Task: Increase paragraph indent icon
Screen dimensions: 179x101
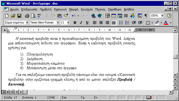Action: click(x=140, y=23)
